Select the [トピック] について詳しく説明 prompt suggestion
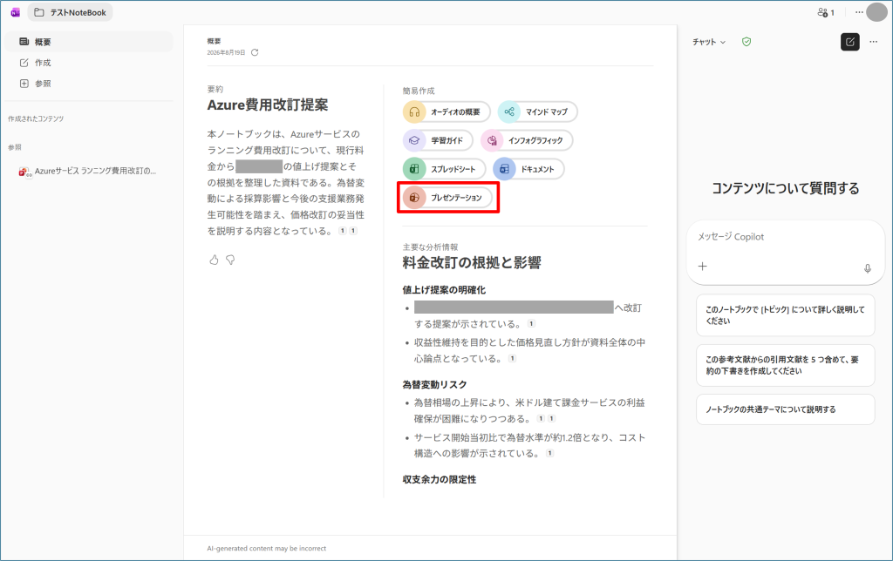Viewport: 893px width, 561px height. pos(786,315)
